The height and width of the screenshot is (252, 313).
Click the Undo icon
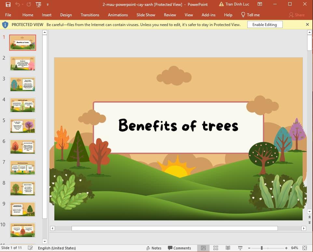18,5
